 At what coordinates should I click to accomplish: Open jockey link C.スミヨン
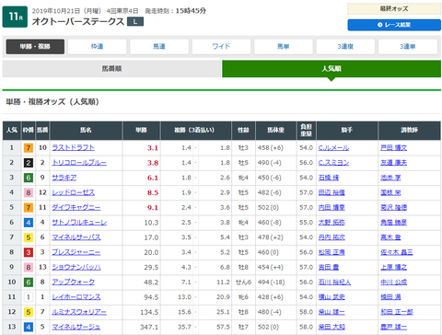point(333,163)
